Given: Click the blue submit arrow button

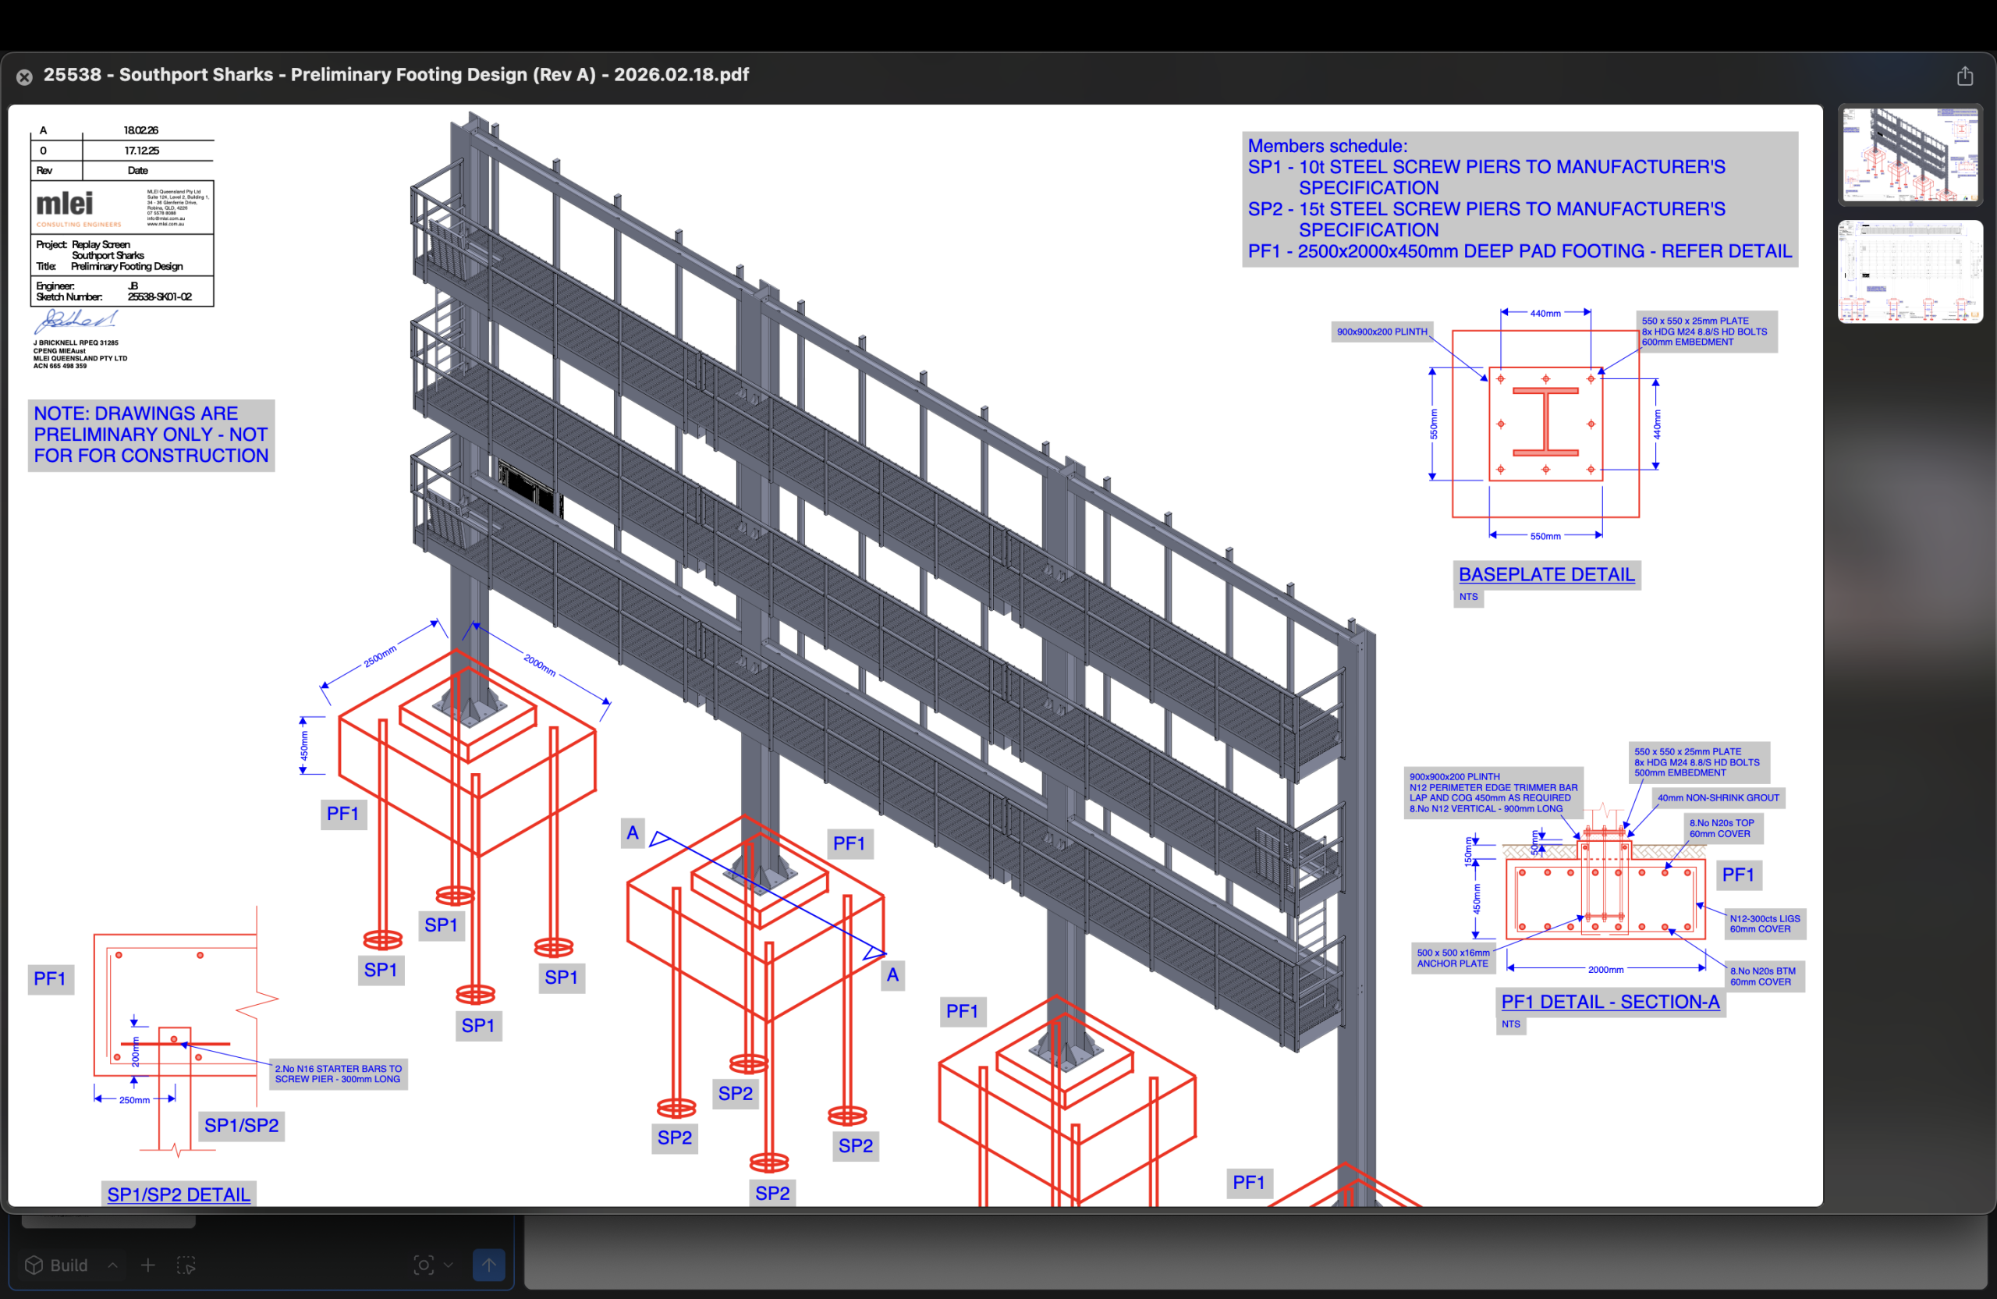Looking at the screenshot, I should click(x=489, y=1265).
